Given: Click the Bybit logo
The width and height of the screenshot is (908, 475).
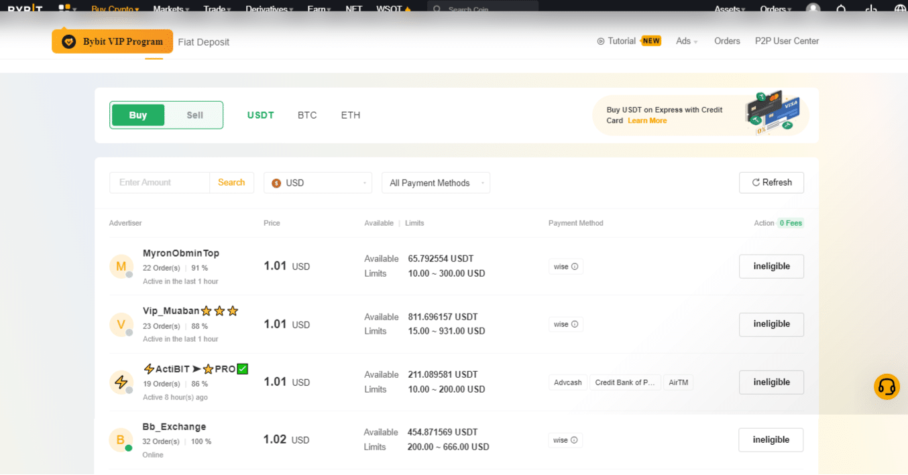Looking at the screenshot, I should click(25, 9).
